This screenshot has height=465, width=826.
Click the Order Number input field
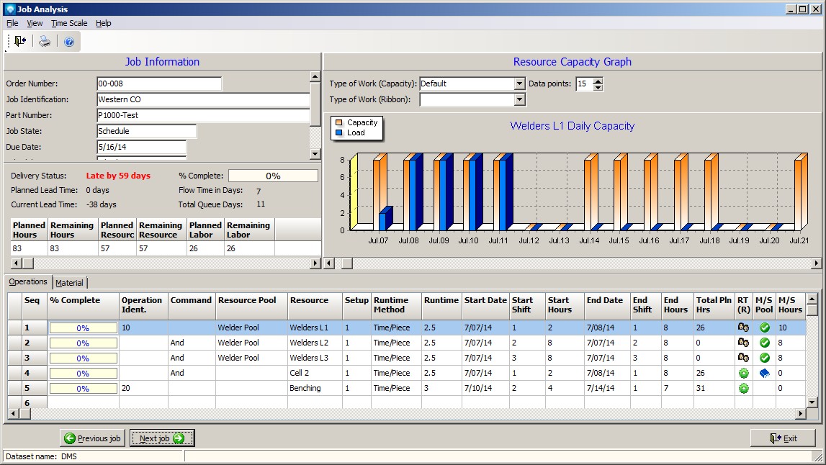tap(159, 83)
